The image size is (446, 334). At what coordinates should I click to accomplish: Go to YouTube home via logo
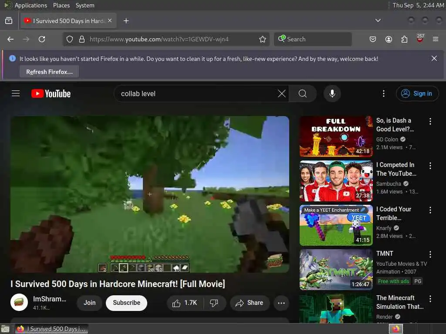51,94
